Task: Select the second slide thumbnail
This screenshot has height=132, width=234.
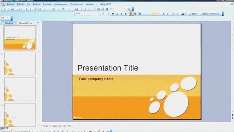Action: pyautogui.click(x=20, y=63)
